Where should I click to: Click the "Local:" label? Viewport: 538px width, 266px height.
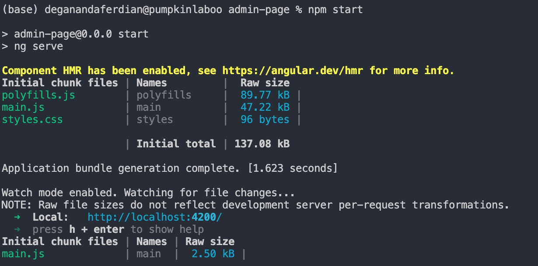51,217
